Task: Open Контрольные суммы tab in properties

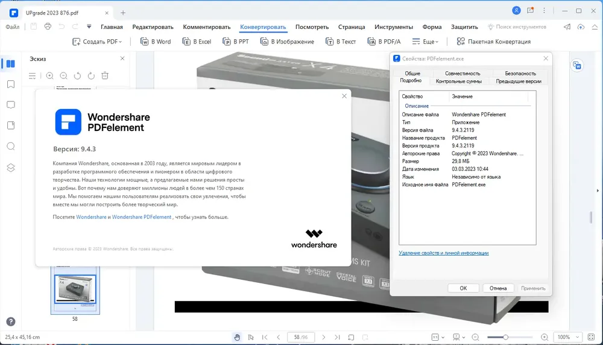Action: (x=459, y=81)
